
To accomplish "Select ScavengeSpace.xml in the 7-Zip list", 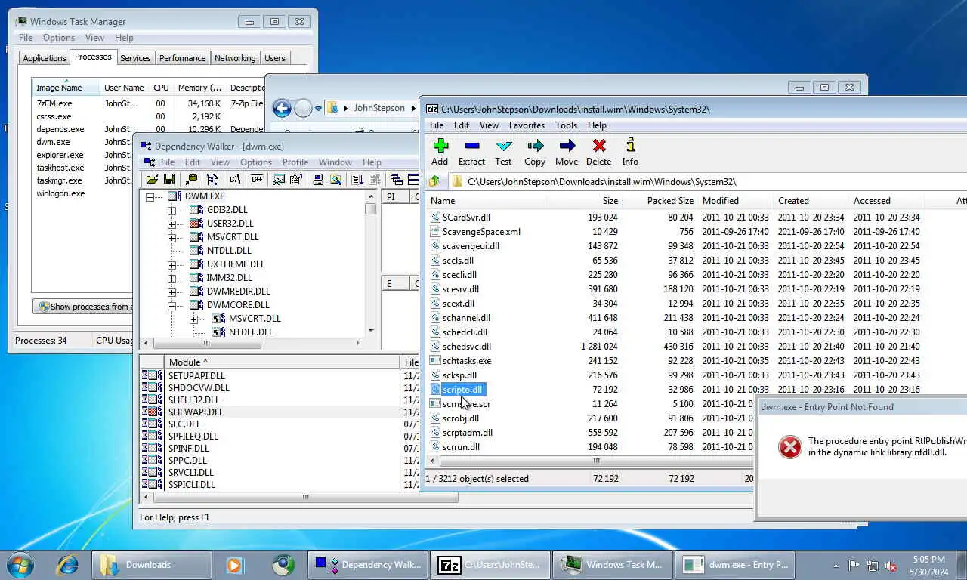I will (481, 232).
